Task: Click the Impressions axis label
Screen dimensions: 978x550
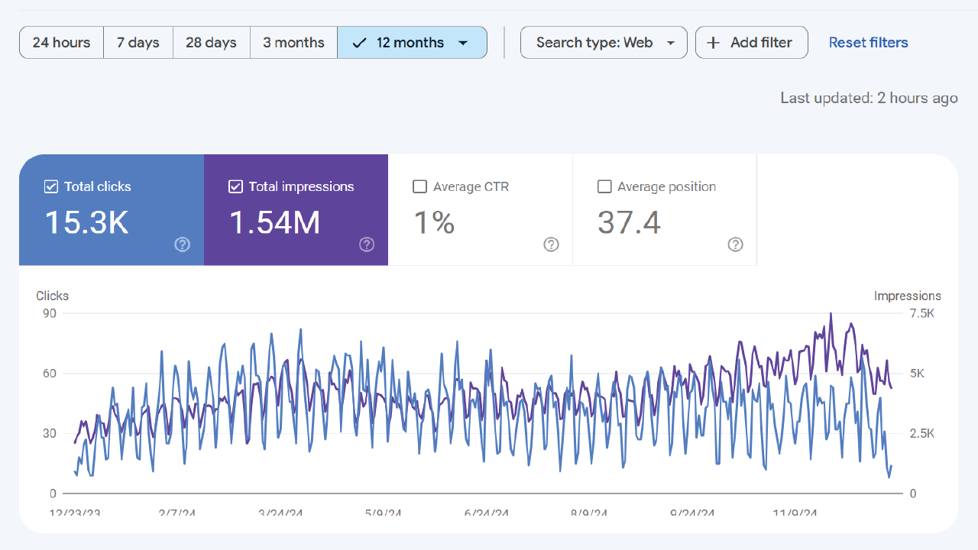Action: pos(908,296)
